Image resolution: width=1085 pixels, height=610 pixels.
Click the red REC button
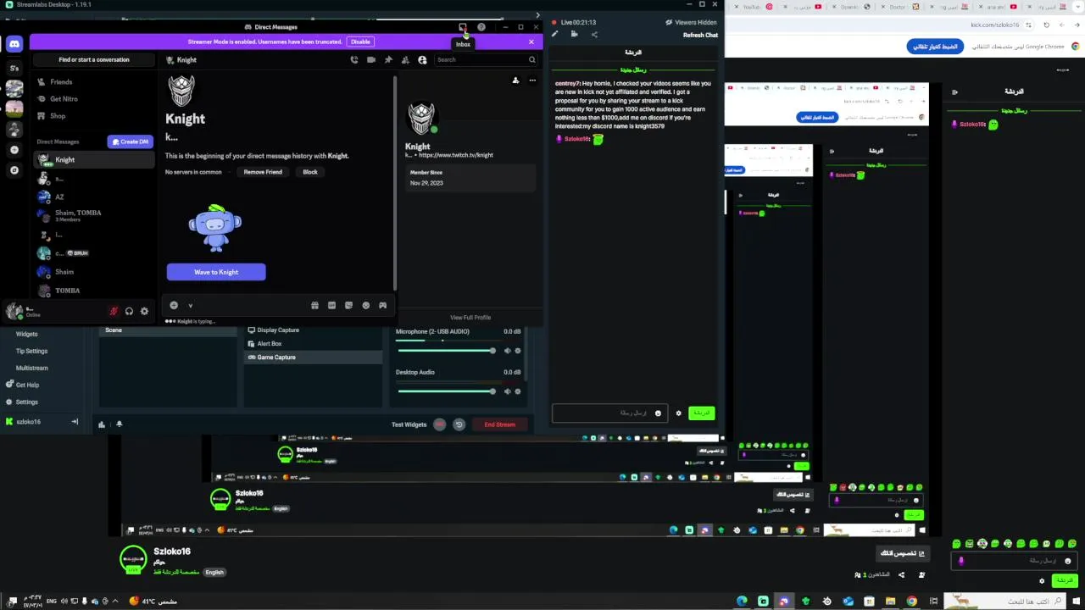(x=439, y=424)
